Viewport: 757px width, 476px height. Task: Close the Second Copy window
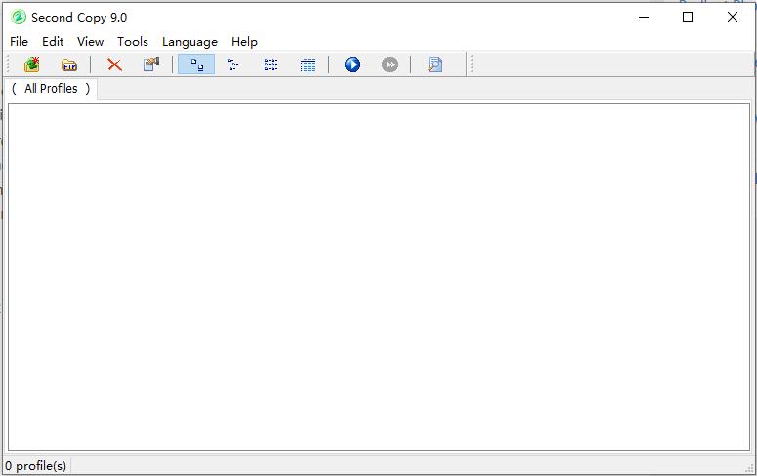(x=732, y=17)
